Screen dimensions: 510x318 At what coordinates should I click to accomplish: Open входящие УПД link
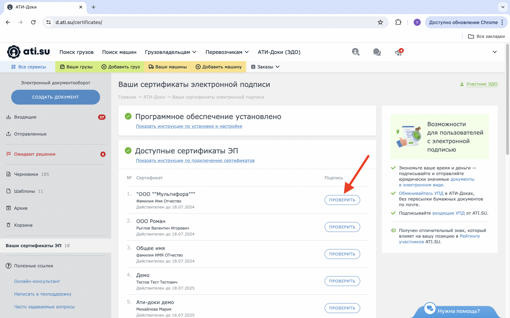pos(448,213)
